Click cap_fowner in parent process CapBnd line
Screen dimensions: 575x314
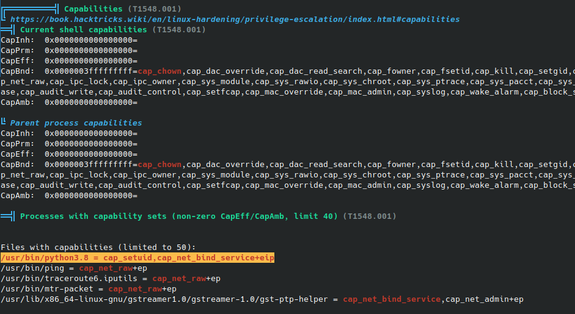click(392, 165)
